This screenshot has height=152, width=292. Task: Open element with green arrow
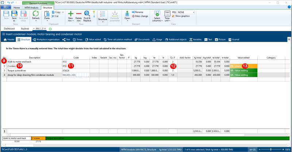pos(127,16)
